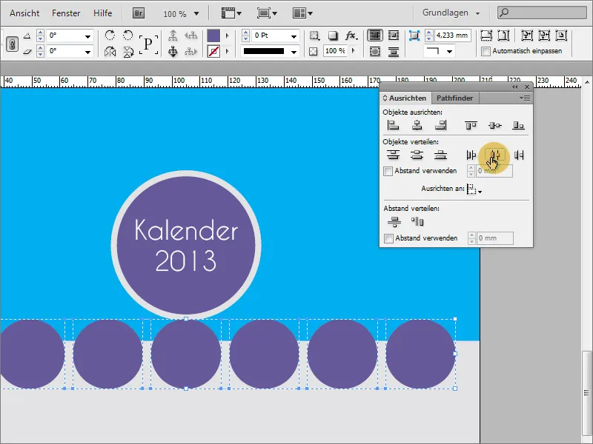
Task: Check Automatisch einpassen
Action: 486,51
